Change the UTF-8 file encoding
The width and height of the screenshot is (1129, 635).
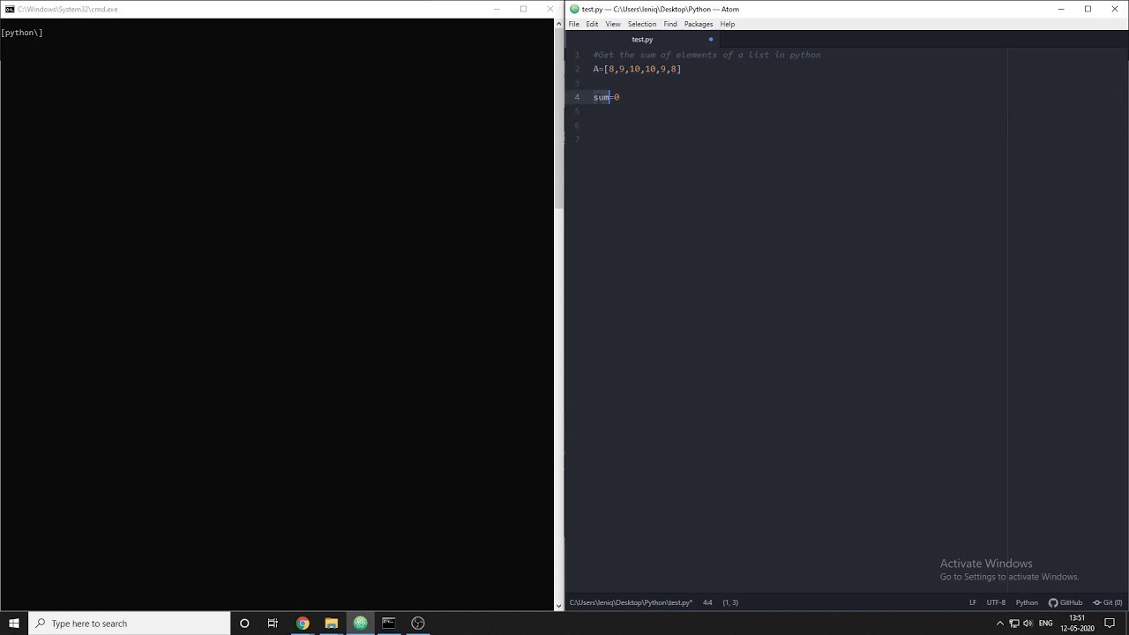pyautogui.click(x=996, y=602)
